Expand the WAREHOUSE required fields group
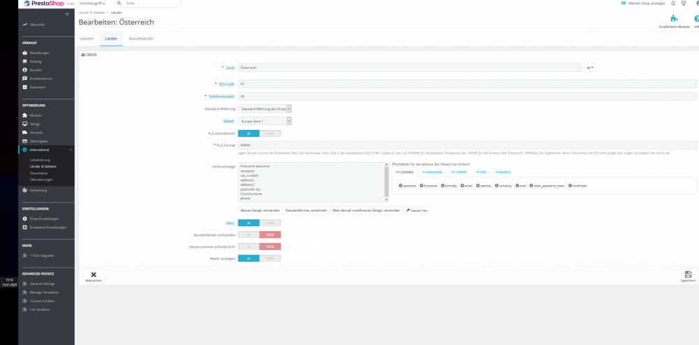Image resolution: width=699 pixels, height=345 pixels. click(432, 172)
